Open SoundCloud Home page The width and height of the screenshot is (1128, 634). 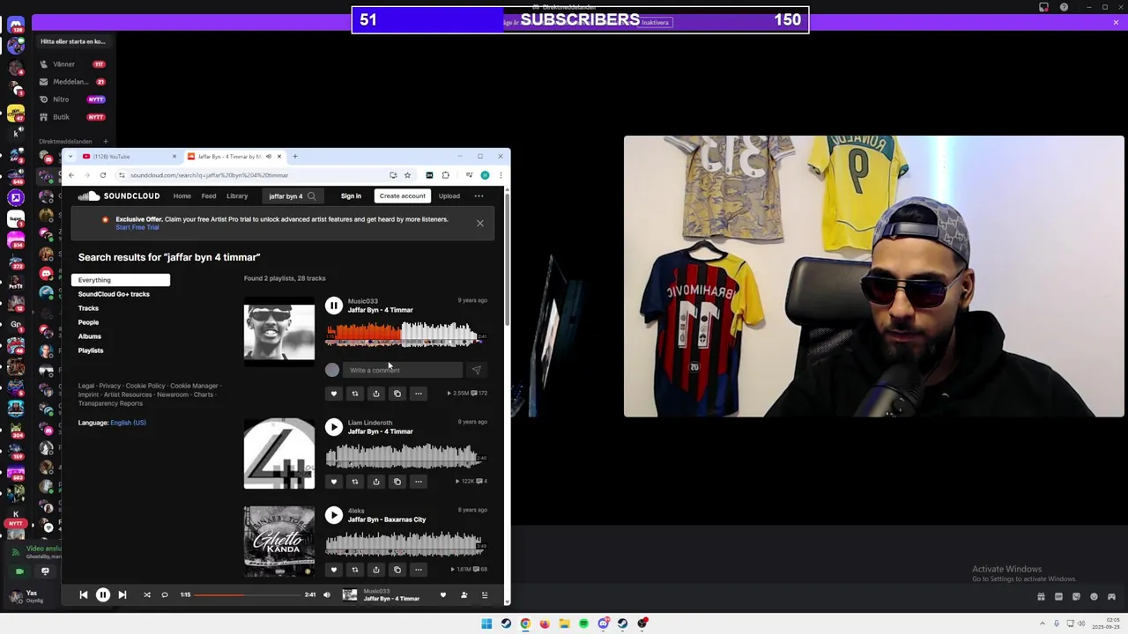[x=182, y=196]
